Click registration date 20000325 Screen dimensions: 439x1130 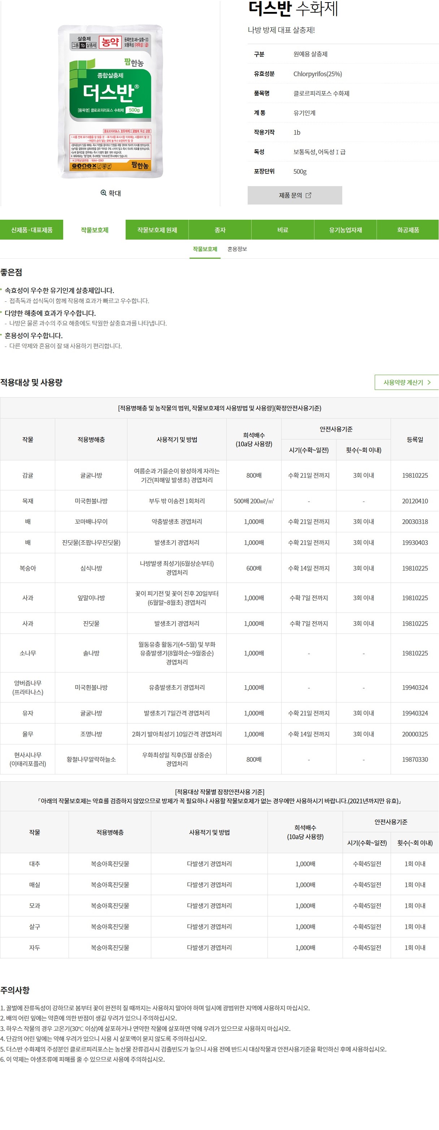tap(415, 734)
